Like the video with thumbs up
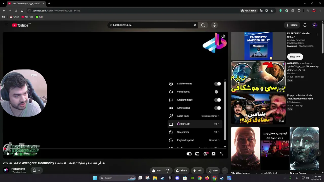 [x=156, y=171]
